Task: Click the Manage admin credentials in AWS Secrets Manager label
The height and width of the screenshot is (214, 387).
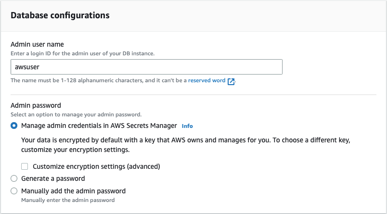Action: click(x=99, y=126)
